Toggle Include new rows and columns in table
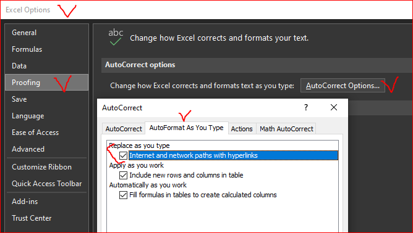The image size is (413, 233). click(123, 175)
